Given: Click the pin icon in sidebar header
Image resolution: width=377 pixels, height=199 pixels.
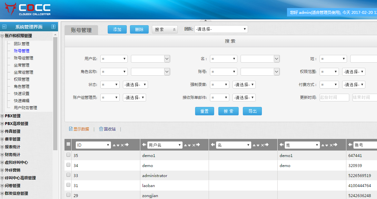Looking at the screenshot, I should (53, 27).
